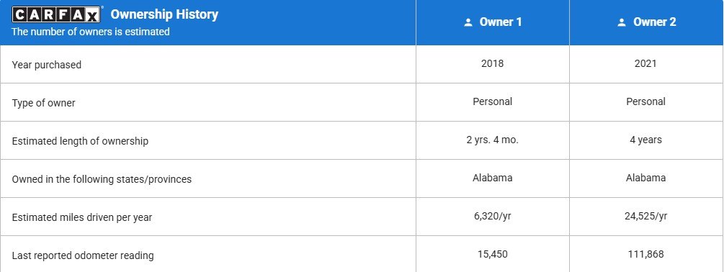Click the Ownership History title
Screen dimensions: 724x272
(164, 14)
